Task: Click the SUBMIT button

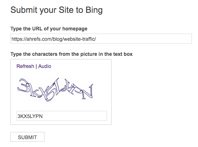Action: point(27,137)
